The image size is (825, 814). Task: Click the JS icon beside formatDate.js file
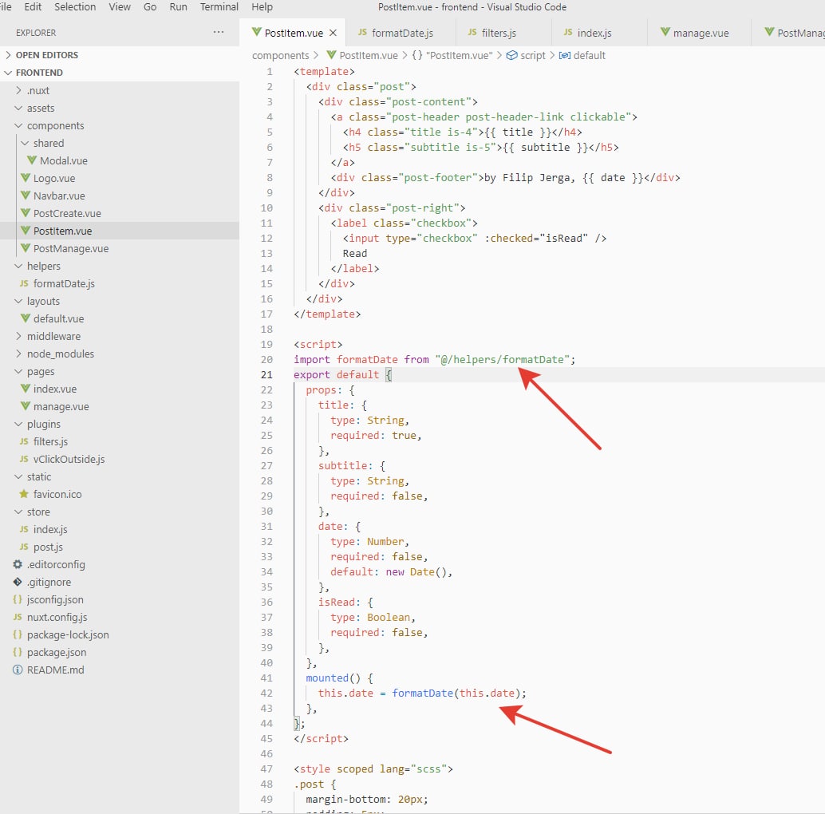click(24, 283)
